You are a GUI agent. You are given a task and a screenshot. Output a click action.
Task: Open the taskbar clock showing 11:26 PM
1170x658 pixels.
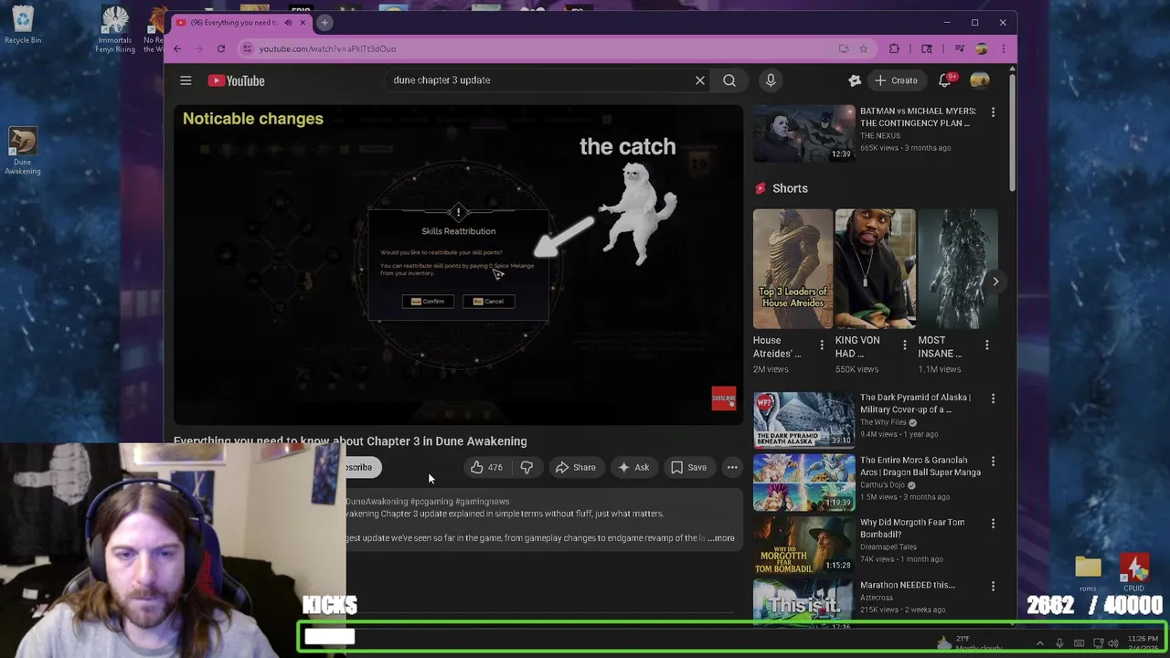[x=1143, y=643]
